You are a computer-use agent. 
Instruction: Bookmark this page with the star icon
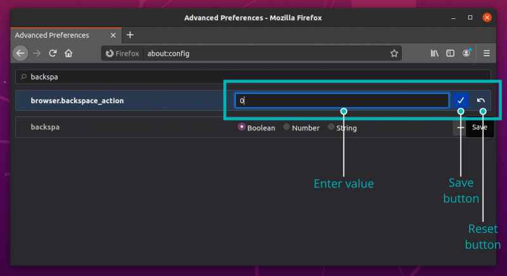click(x=394, y=54)
